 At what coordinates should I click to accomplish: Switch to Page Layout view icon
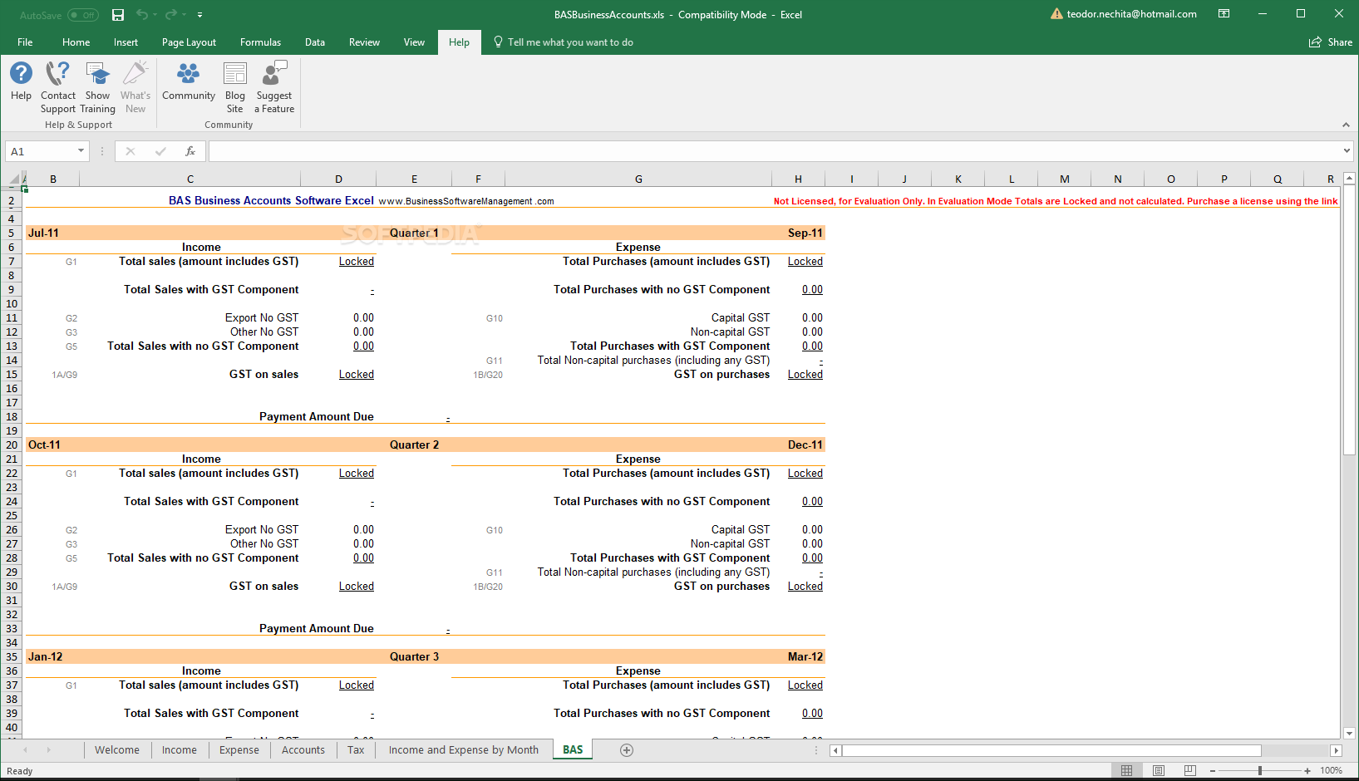click(1159, 770)
